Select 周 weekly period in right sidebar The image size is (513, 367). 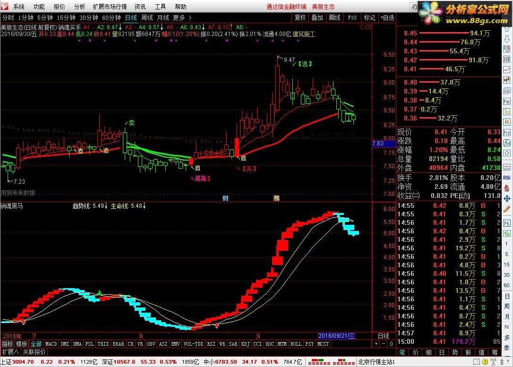[506, 306]
